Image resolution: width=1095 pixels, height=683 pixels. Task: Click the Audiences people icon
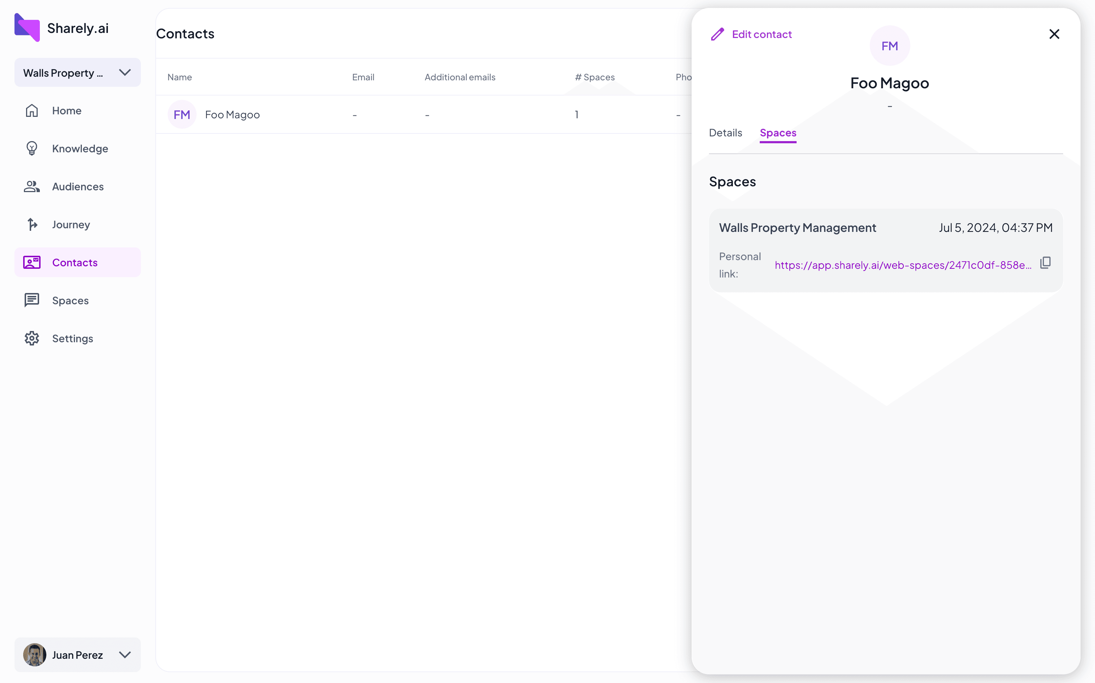[32, 187]
